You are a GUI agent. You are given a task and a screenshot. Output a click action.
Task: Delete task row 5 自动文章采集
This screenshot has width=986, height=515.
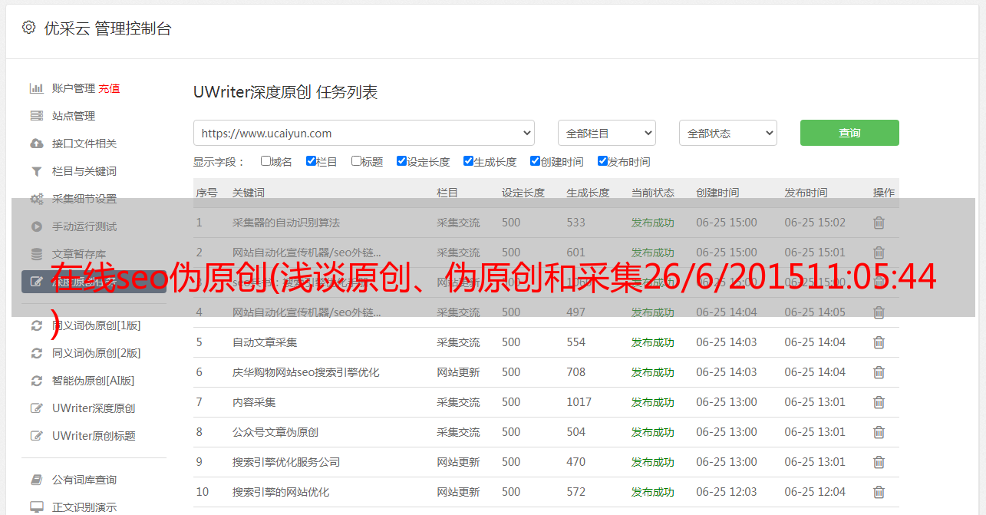point(879,342)
